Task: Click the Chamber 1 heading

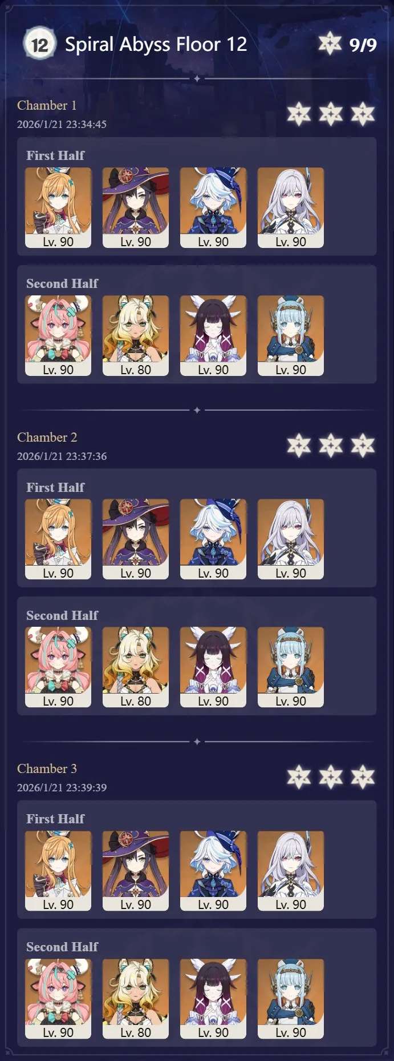Action: click(47, 105)
